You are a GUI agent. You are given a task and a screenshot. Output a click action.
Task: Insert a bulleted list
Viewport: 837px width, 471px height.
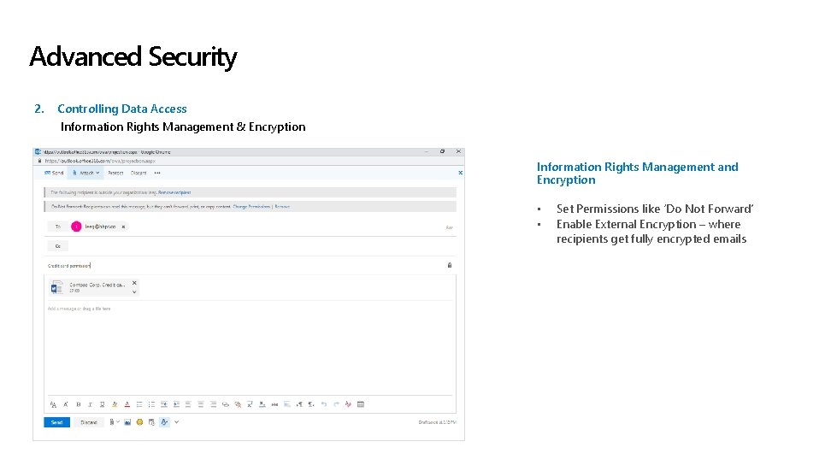click(139, 404)
